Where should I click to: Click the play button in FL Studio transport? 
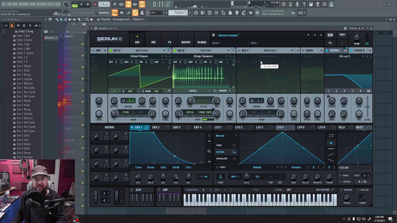point(81,4)
